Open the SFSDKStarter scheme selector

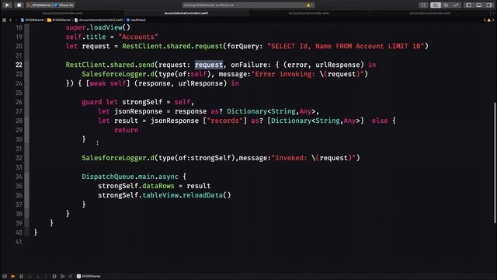click(x=40, y=5)
